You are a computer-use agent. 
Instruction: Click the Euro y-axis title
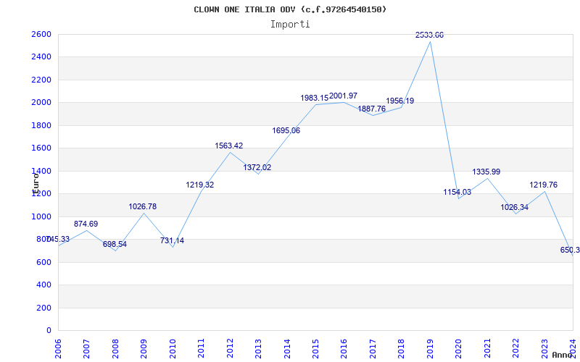click(36, 183)
